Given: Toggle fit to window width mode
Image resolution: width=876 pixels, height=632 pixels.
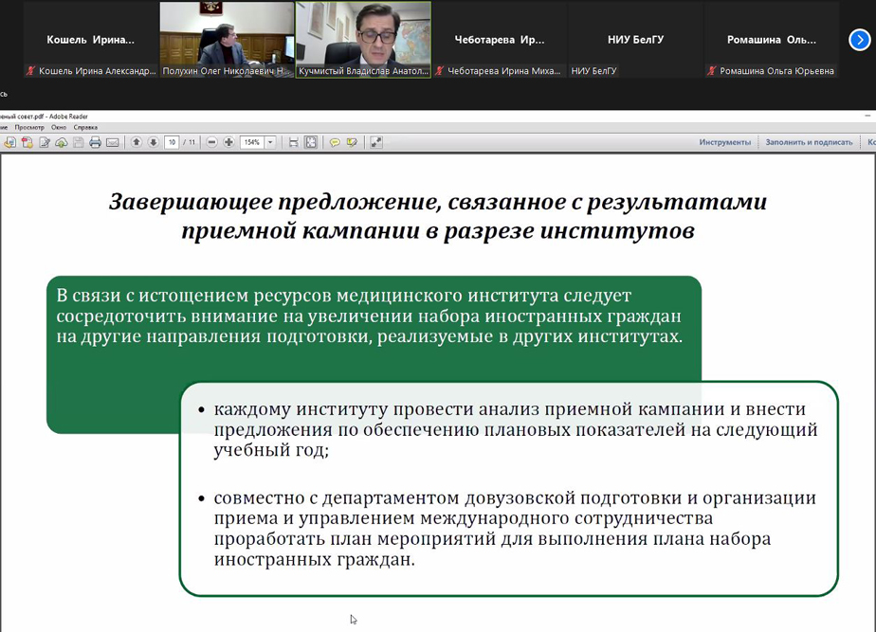Looking at the screenshot, I should pos(294,142).
